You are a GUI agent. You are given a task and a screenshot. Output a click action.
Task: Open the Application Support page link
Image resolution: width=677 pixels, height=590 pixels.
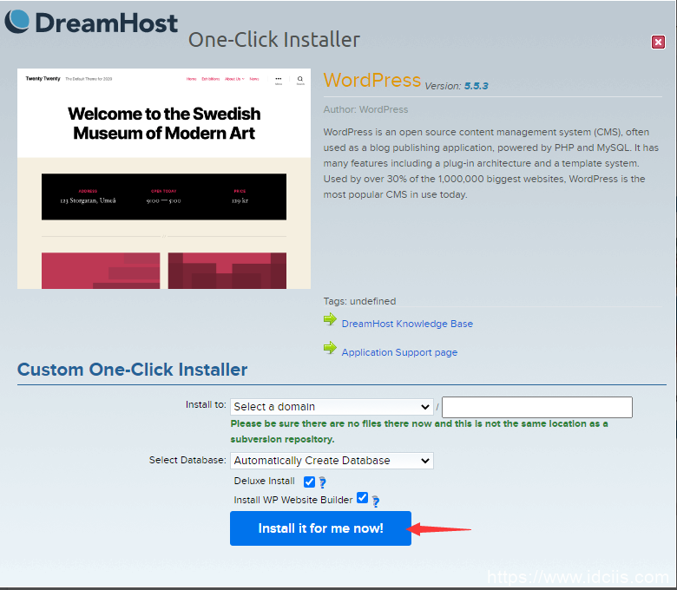pyautogui.click(x=399, y=352)
